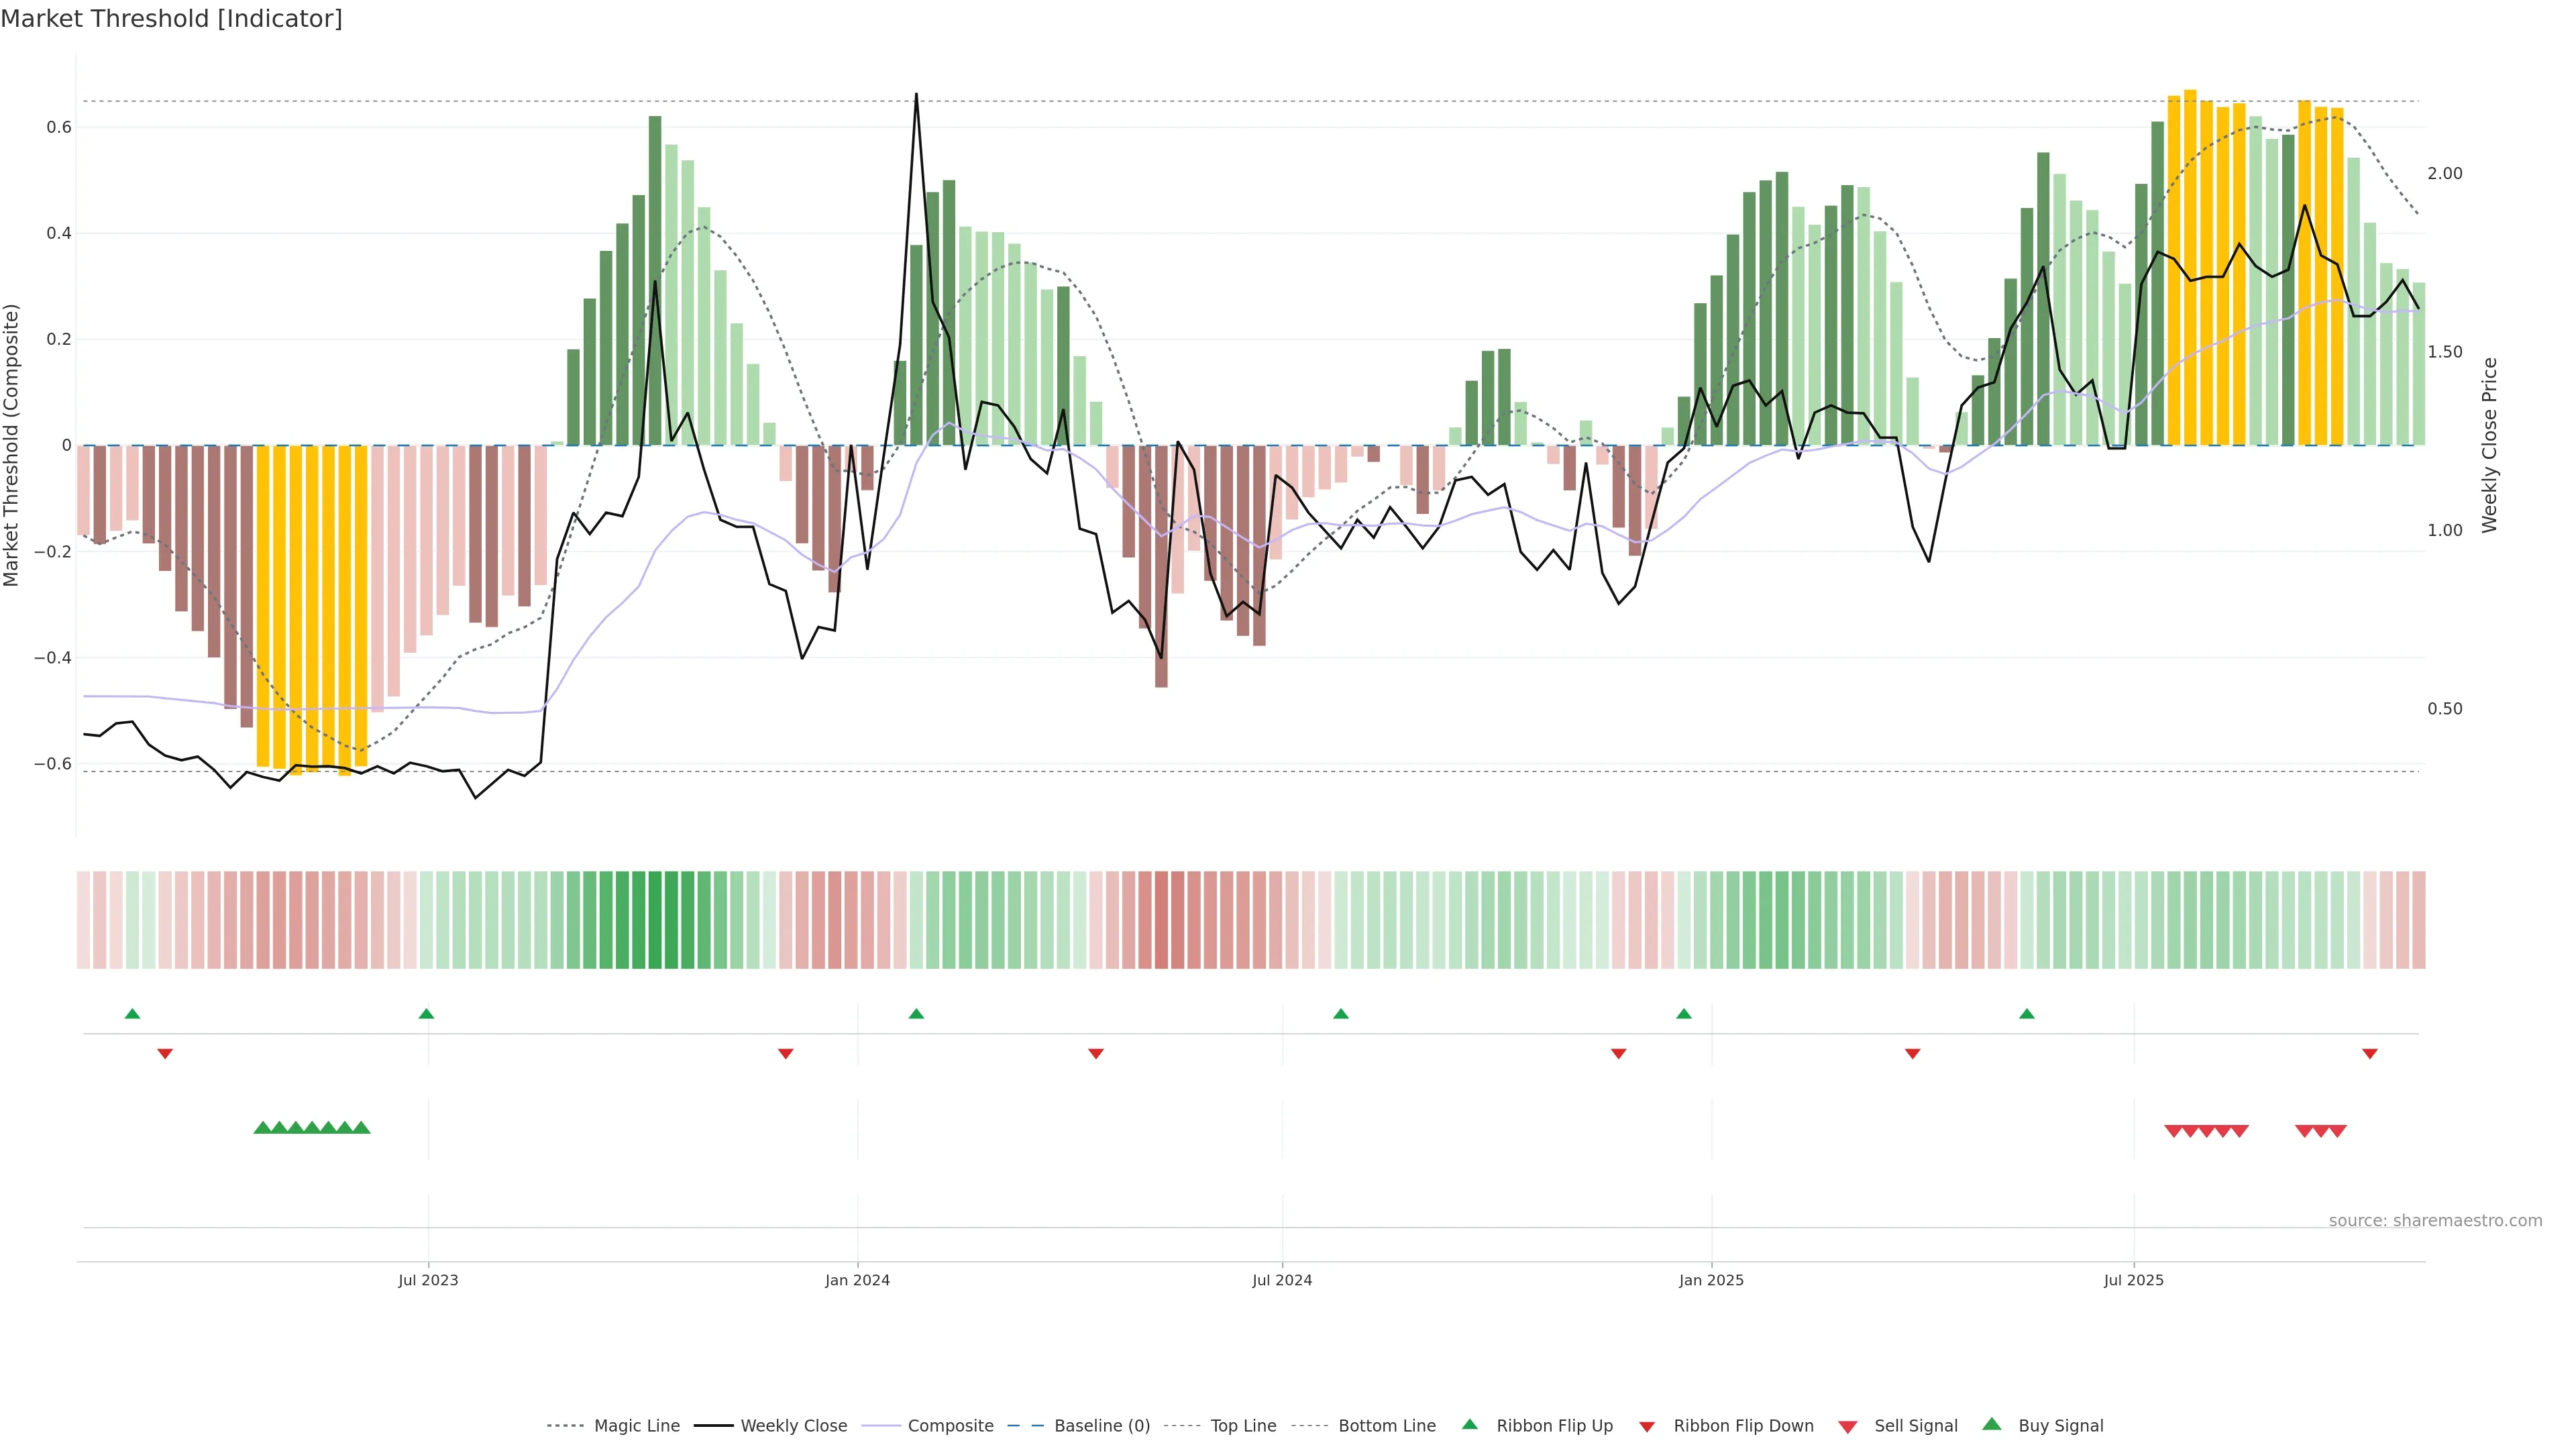Select the Jul 2023 x-axis label

coord(428,1280)
